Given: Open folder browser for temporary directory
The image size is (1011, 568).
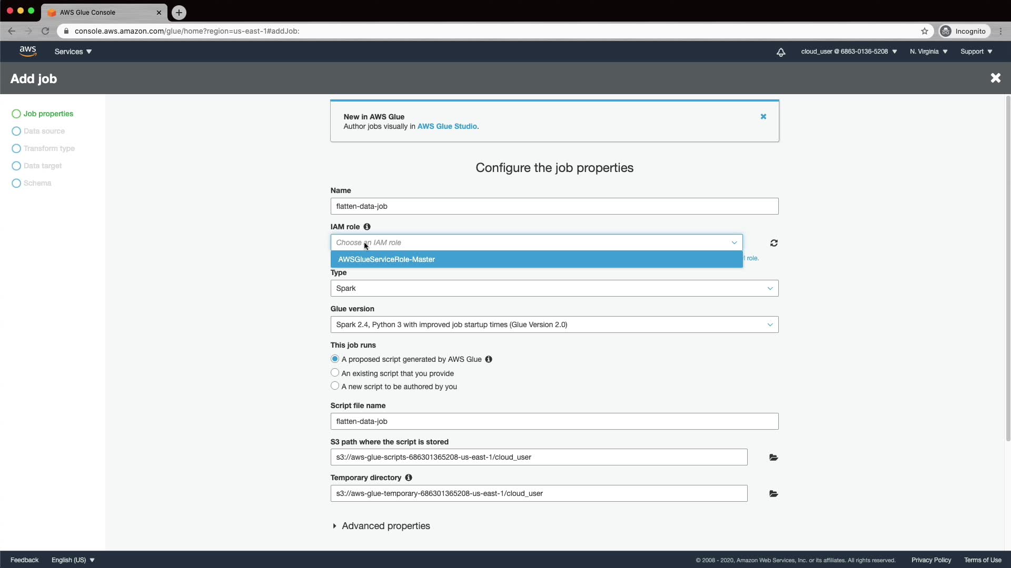Looking at the screenshot, I should [x=773, y=494].
